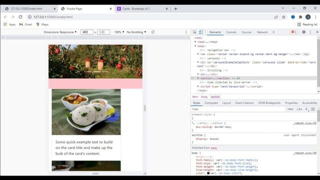Image resolution: width=320 pixels, height=180 pixels.
Task: Expand the script text/javascript node
Action: pos(198,86)
